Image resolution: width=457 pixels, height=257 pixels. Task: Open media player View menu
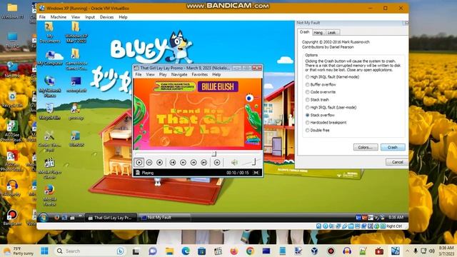(151, 74)
